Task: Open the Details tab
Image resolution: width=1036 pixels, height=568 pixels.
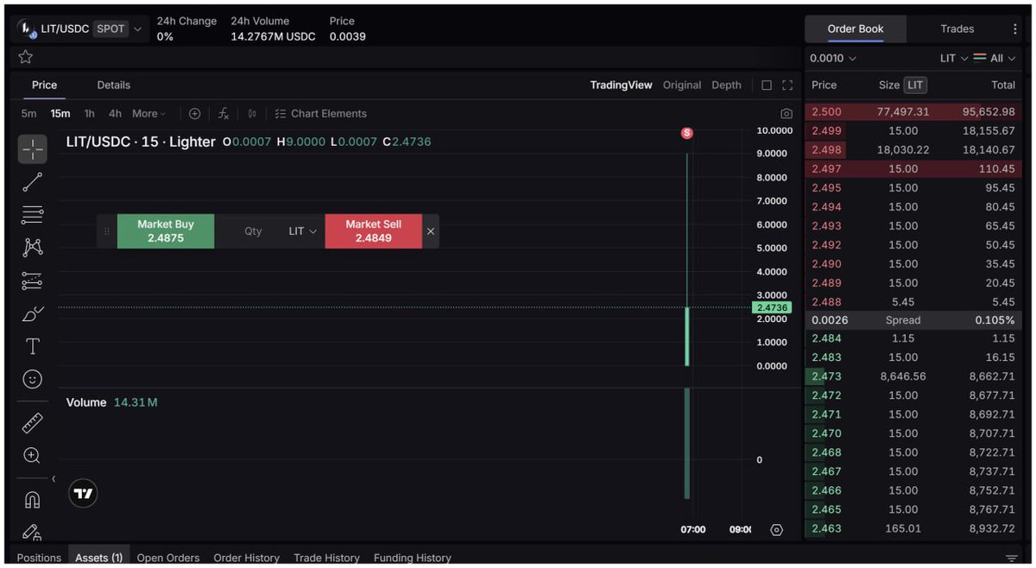Action: (114, 85)
